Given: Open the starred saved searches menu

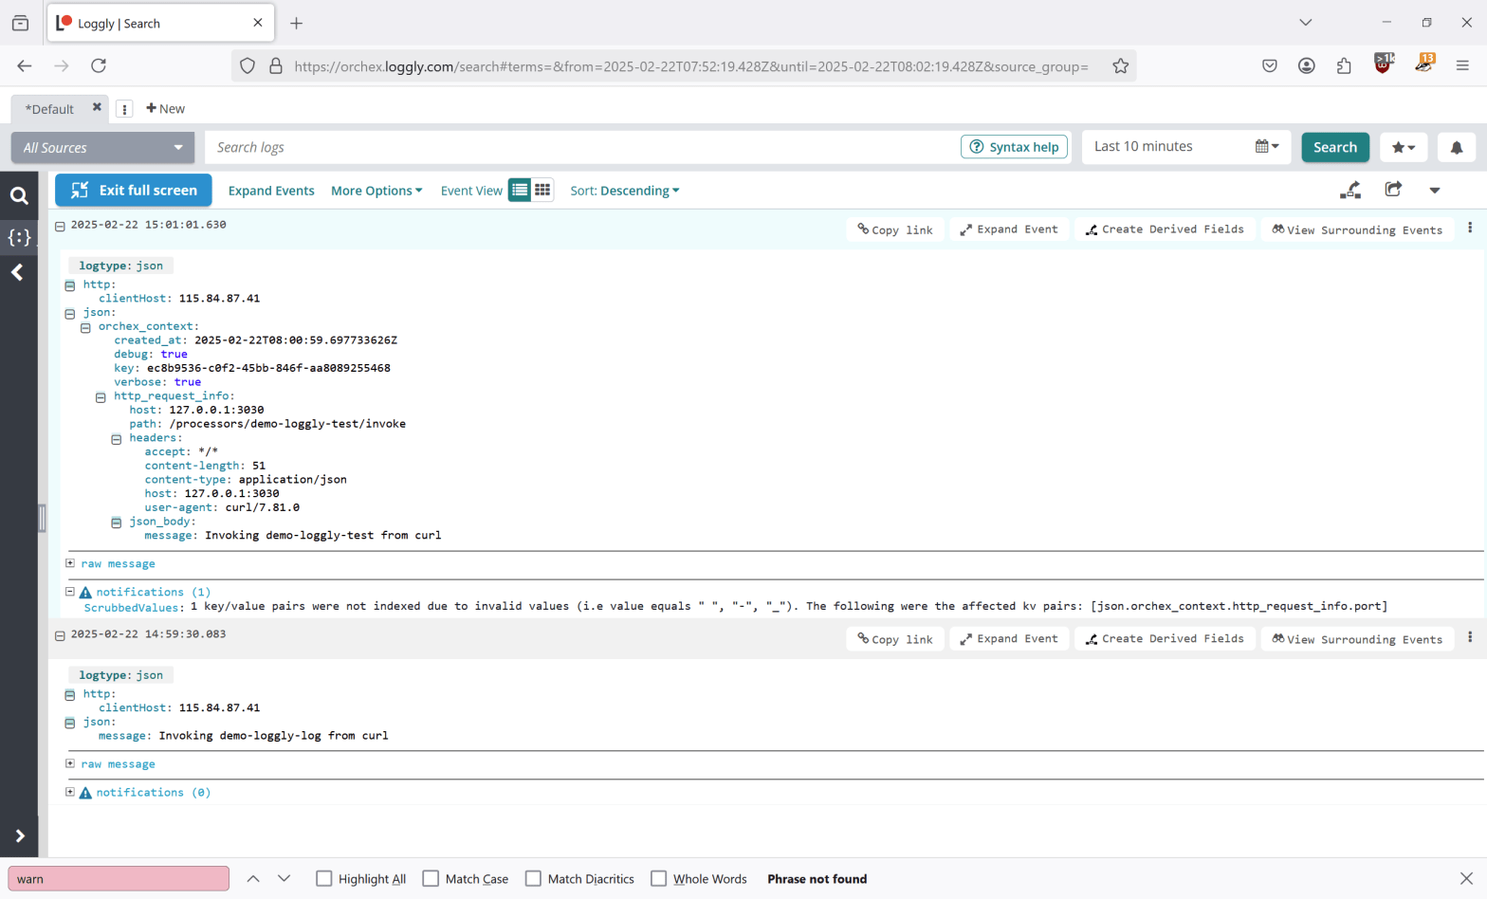Looking at the screenshot, I should click(1403, 147).
